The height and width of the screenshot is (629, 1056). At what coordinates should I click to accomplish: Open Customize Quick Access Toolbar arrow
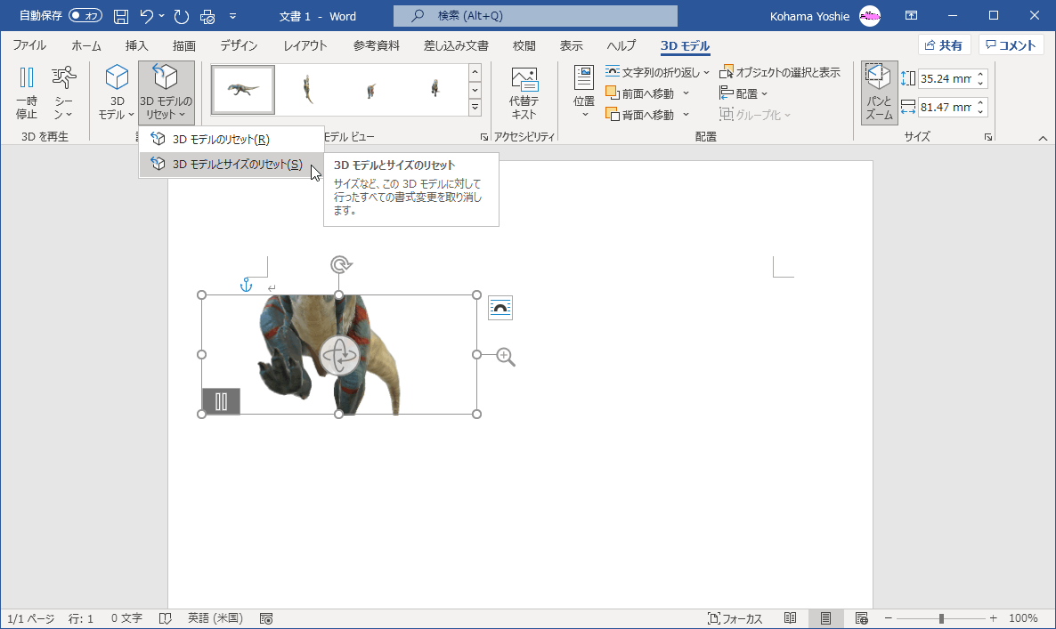(233, 16)
